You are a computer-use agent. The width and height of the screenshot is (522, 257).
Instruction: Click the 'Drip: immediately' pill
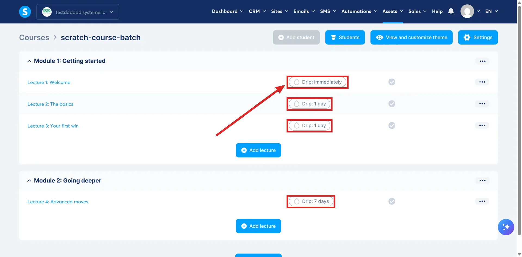317,82
